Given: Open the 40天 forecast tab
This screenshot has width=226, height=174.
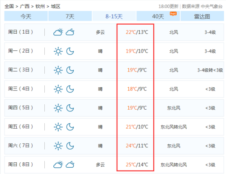Looking at the screenshot, I should (158, 16).
